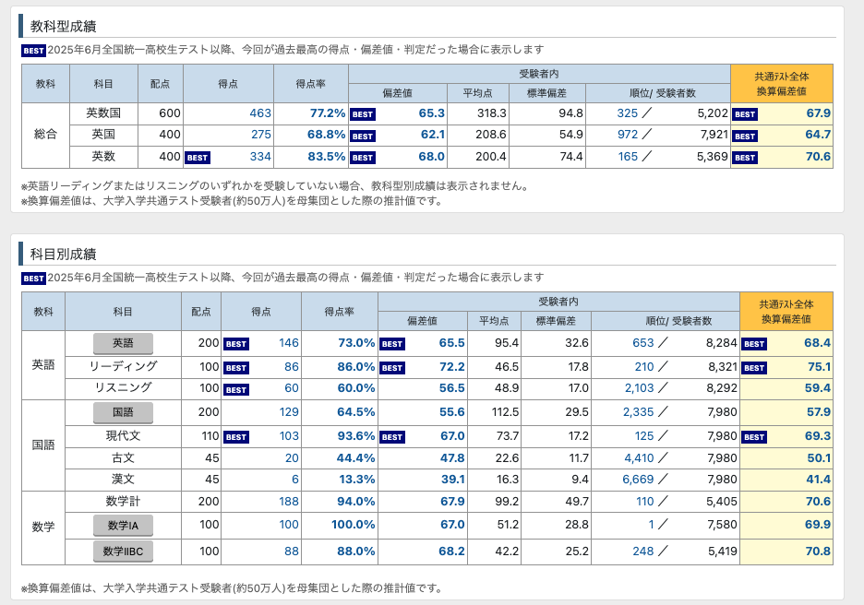Click the BEST badge beside 72.2
This screenshot has height=605, width=864.
[392, 368]
